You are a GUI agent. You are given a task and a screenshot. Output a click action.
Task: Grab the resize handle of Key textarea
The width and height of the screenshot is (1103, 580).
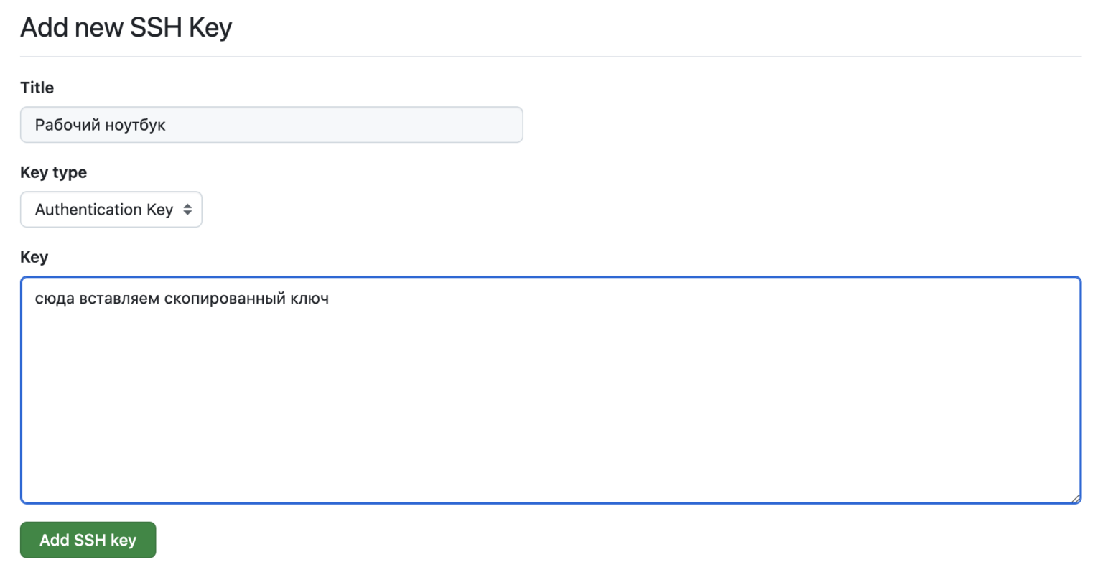click(x=1074, y=497)
